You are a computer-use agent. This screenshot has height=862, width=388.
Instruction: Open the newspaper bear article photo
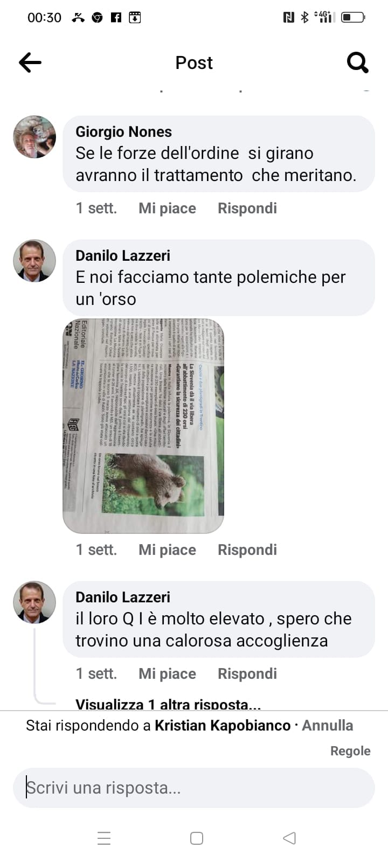143,426
